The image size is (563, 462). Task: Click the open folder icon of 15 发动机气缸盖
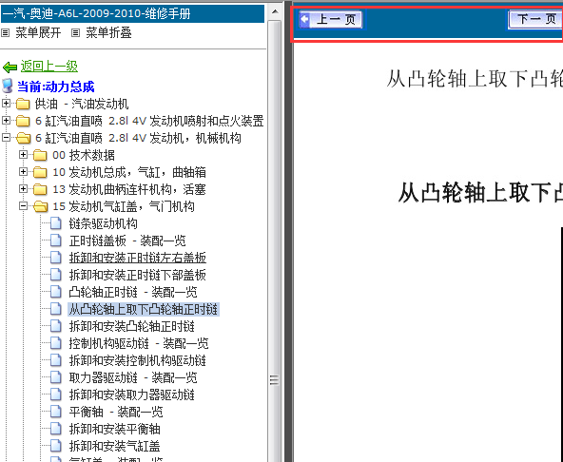41,207
